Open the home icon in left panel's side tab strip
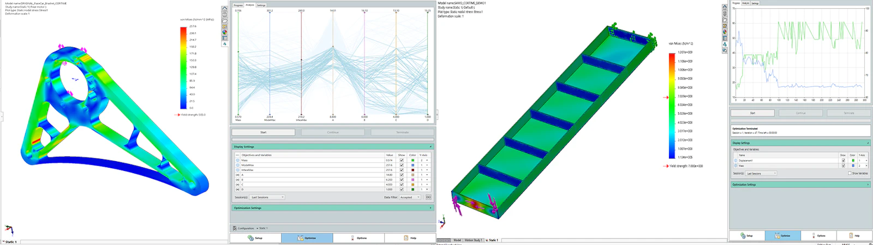Image resolution: width=873 pixels, height=245 pixels. [225, 9]
